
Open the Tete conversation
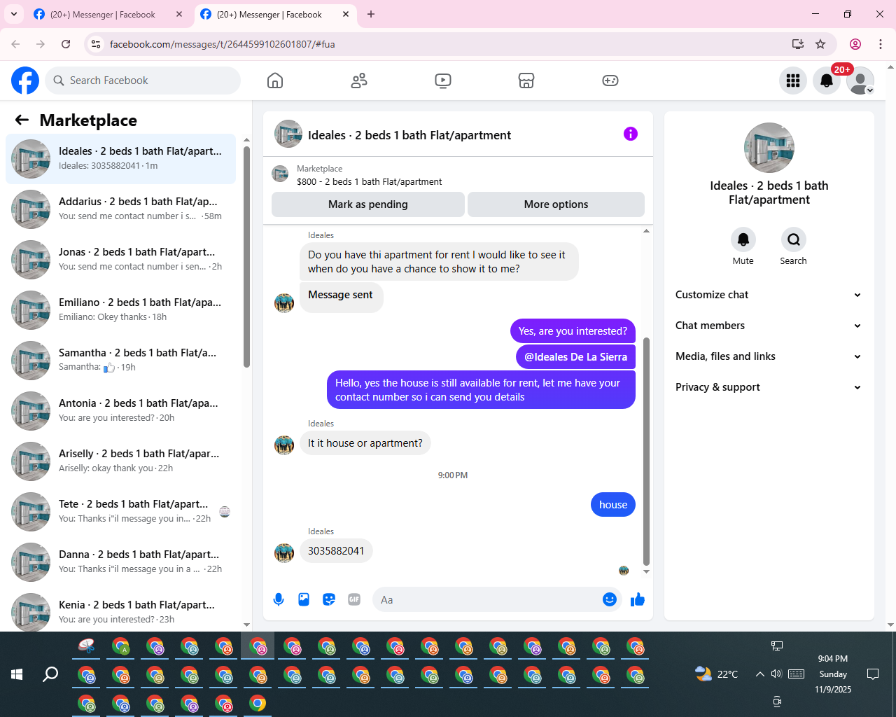tap(121, 512)
